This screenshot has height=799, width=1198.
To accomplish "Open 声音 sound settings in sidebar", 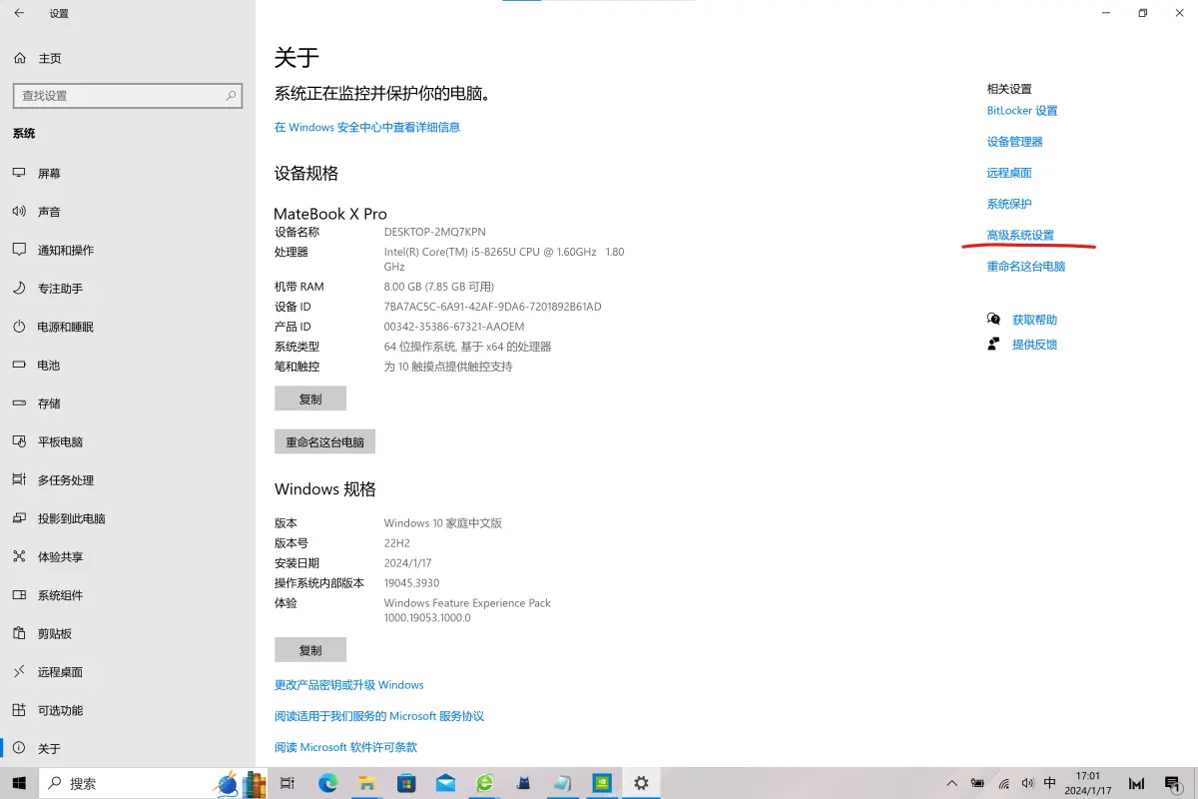I will tap(128, 212).
